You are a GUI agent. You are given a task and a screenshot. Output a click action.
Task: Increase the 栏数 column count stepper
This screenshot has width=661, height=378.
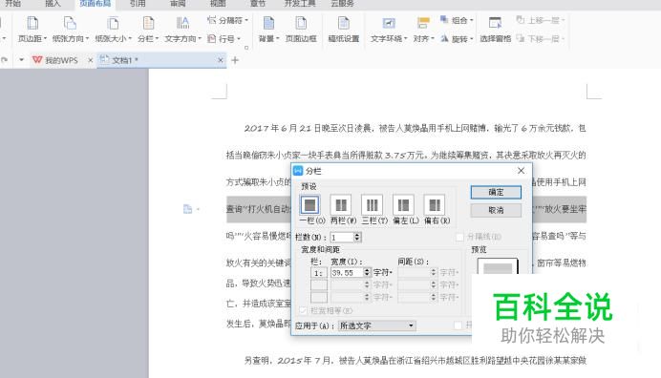pyautogui.click(x=357, y=235)
